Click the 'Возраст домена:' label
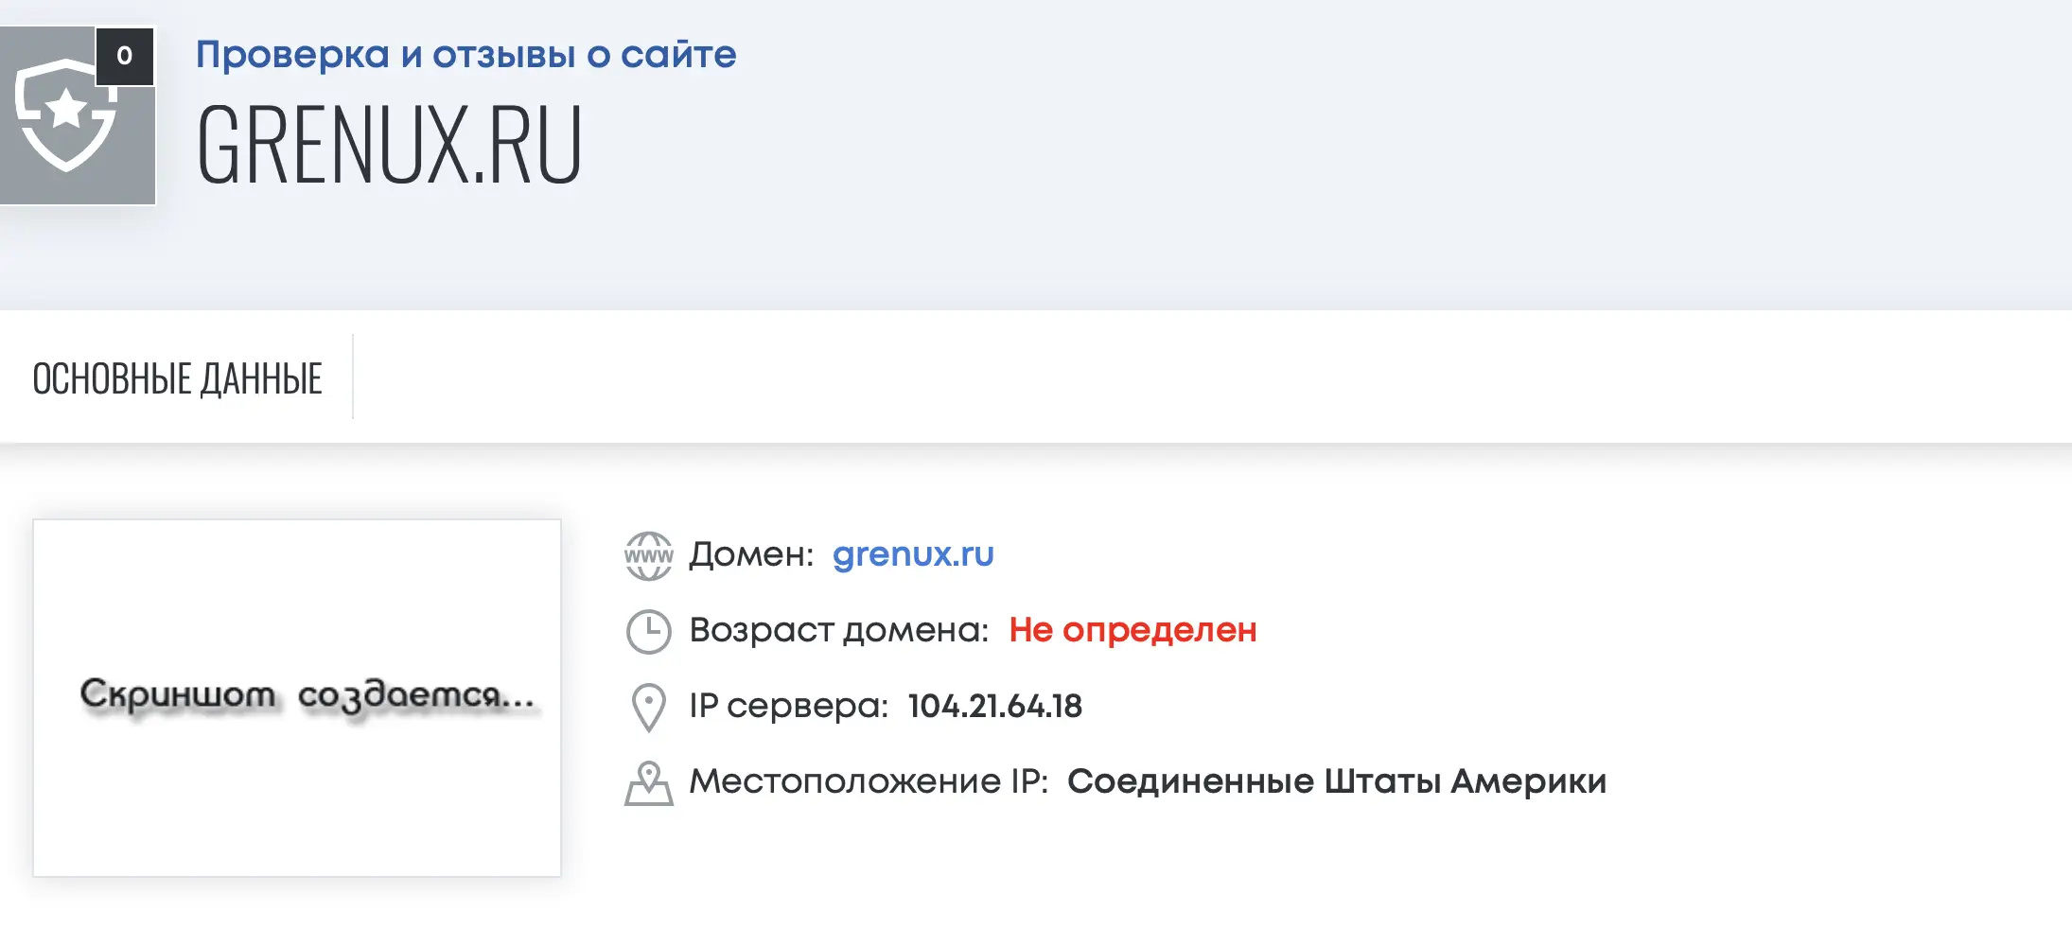This screenshot has height=929, width=2072. [x=839, y=630]
